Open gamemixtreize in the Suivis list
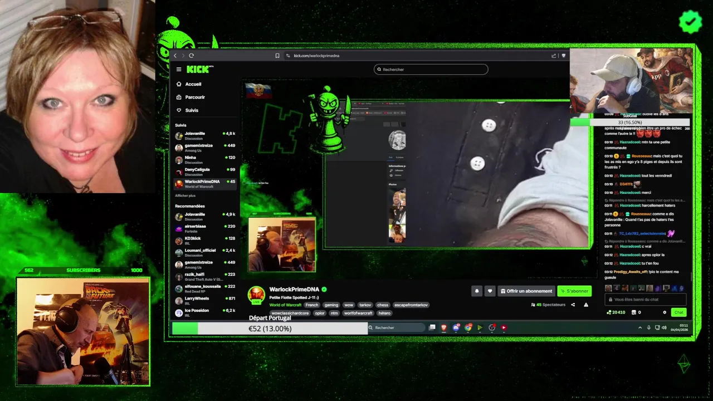Image resolution: width=713 pixels, height=401 pixels. coord(205,148)
